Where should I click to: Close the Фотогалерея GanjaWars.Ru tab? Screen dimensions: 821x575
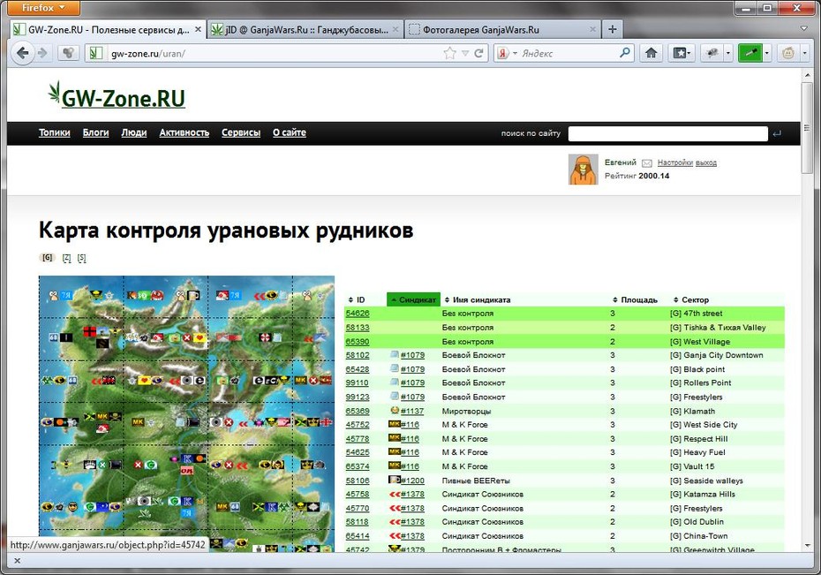(592, 29)
